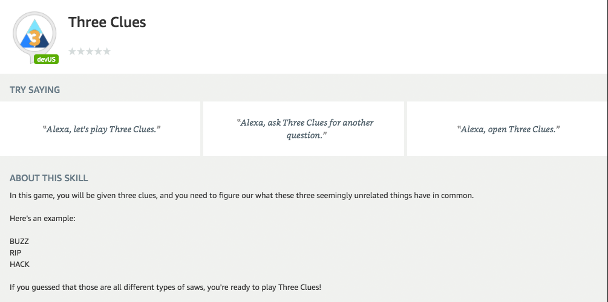608x302 pixels.
Task: Click the "let's play Three Clues" phrase card
Action: [x=100, y=129]
